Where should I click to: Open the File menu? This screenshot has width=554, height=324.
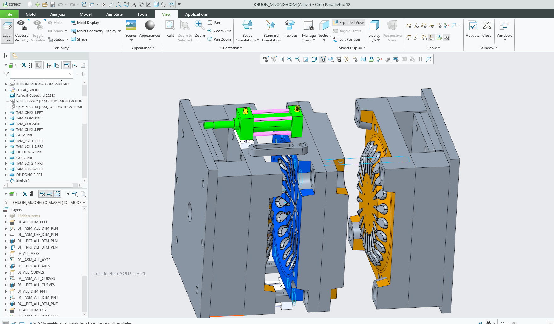9,14
